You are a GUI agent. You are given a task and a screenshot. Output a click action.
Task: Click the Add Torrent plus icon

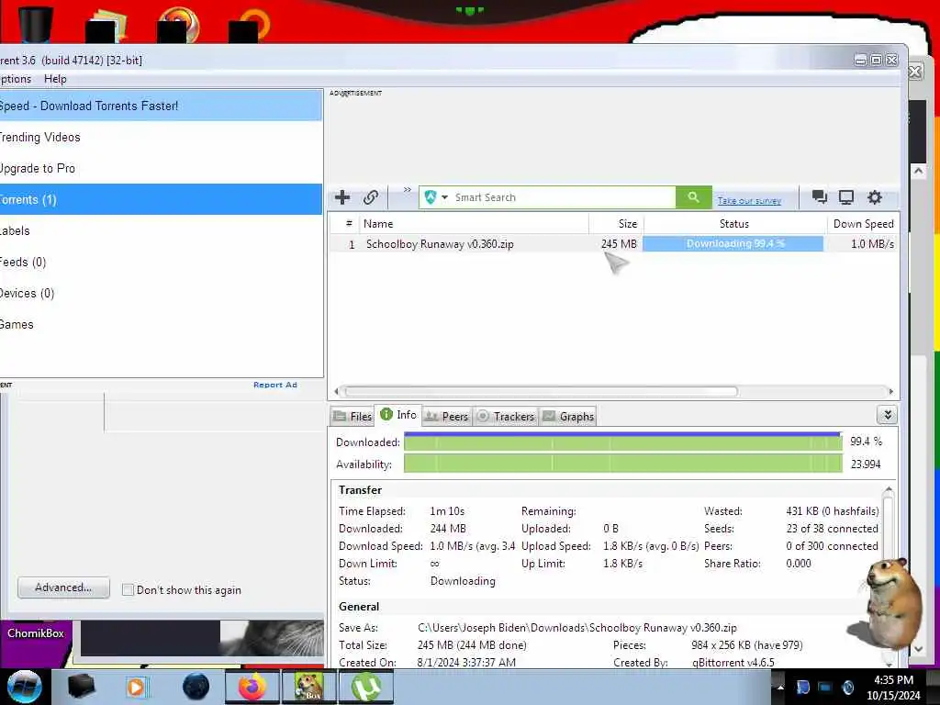pos(342,197)
